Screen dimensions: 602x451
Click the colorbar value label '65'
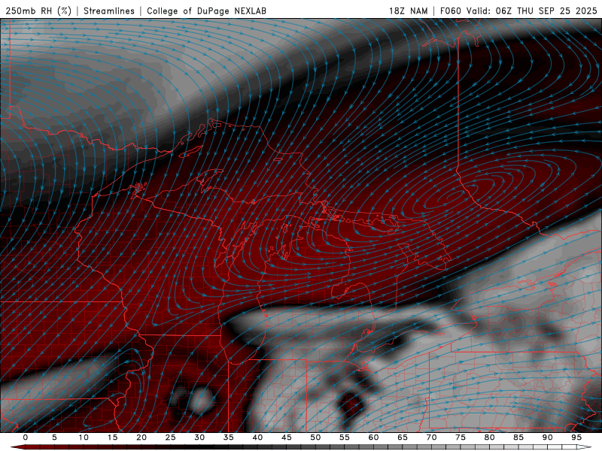(x=403, y=437)
